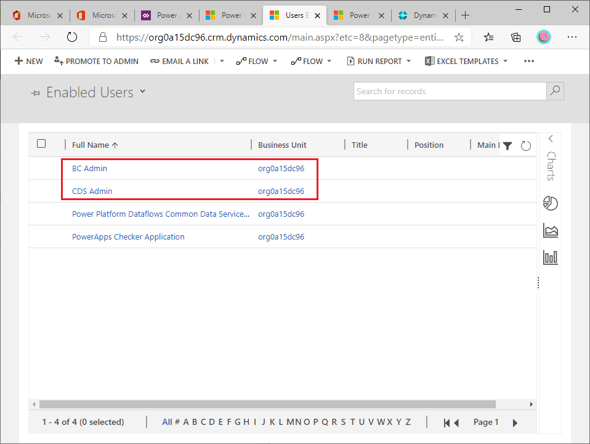Click the grid filter funnel icon
Viewport: 590px width, 444px height.
(507, 145)
